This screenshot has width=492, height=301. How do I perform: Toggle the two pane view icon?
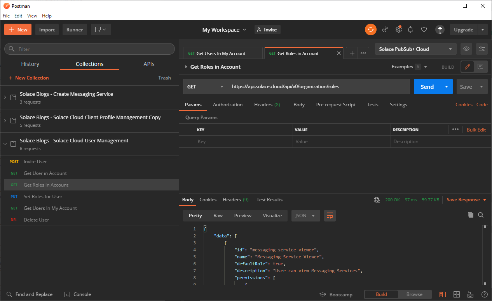coord(457,294)
